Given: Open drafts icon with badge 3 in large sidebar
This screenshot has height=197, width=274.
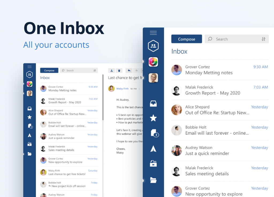Looking at the screenshot, I should pos(154,133).
